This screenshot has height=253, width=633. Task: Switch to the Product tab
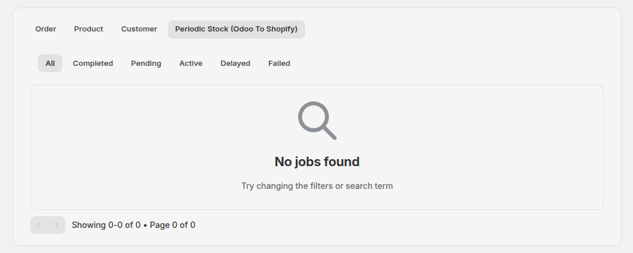click(x=89, y=29)
